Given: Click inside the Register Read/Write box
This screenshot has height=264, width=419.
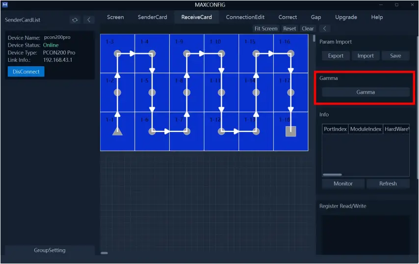Looking at the screenshot, I should [366, 235].
